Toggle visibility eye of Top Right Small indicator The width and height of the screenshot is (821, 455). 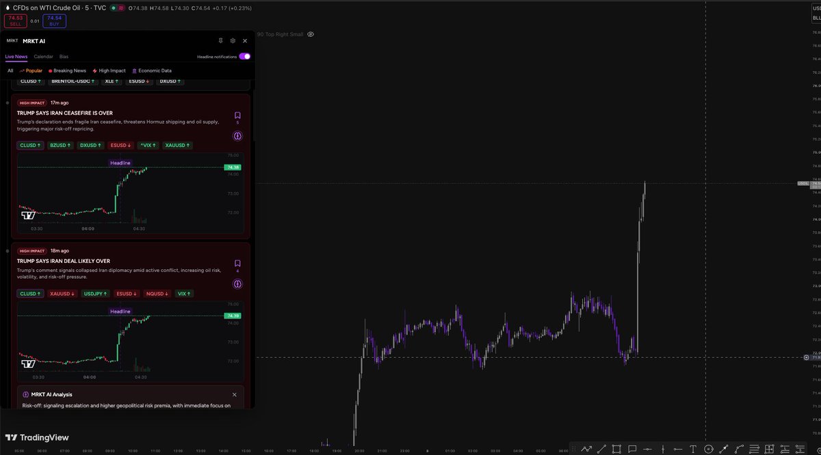(x=311, y=33)
